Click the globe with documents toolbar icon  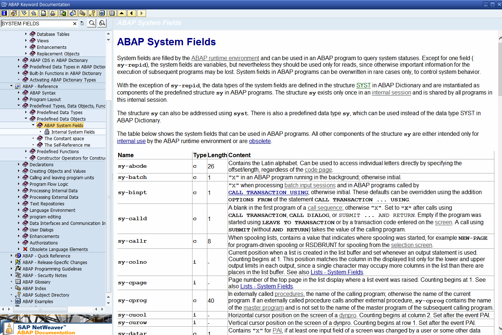click(x=73, y=13)
